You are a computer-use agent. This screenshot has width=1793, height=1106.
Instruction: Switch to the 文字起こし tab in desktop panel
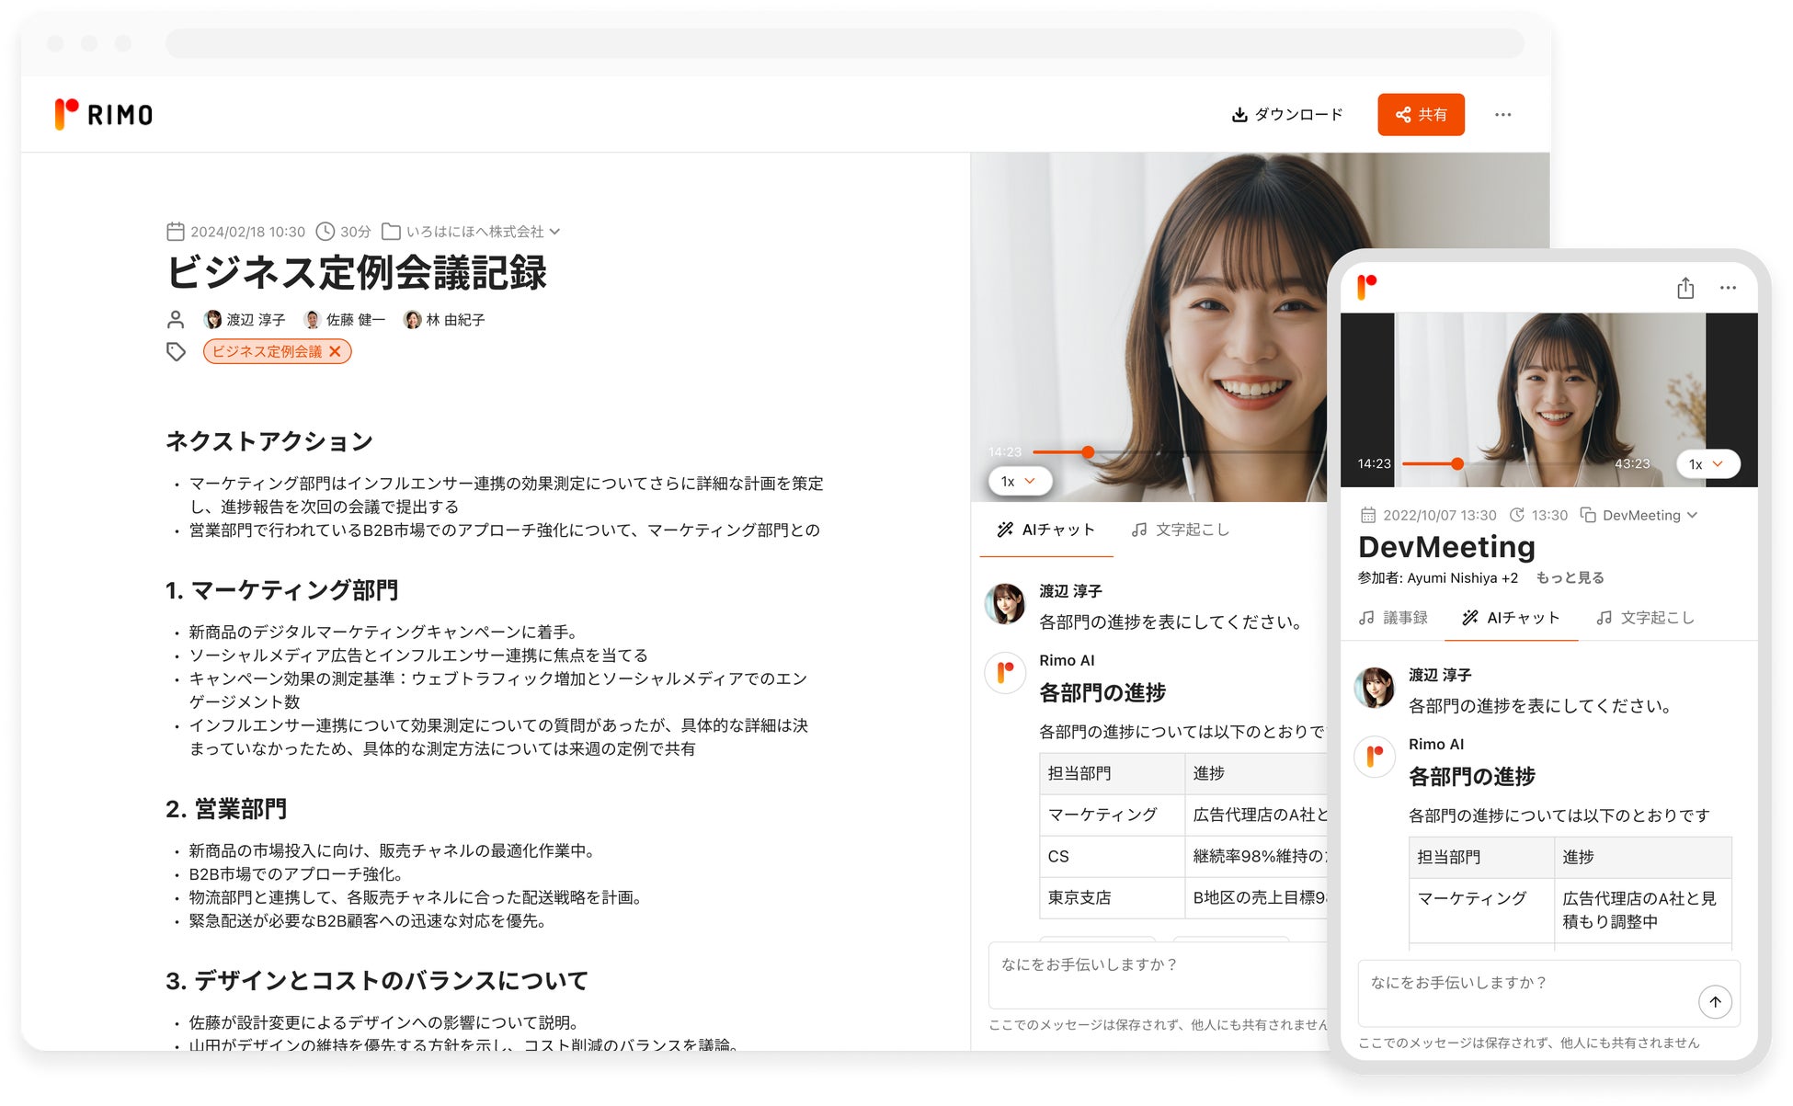pyautogui.click(x=1180, y=530)
